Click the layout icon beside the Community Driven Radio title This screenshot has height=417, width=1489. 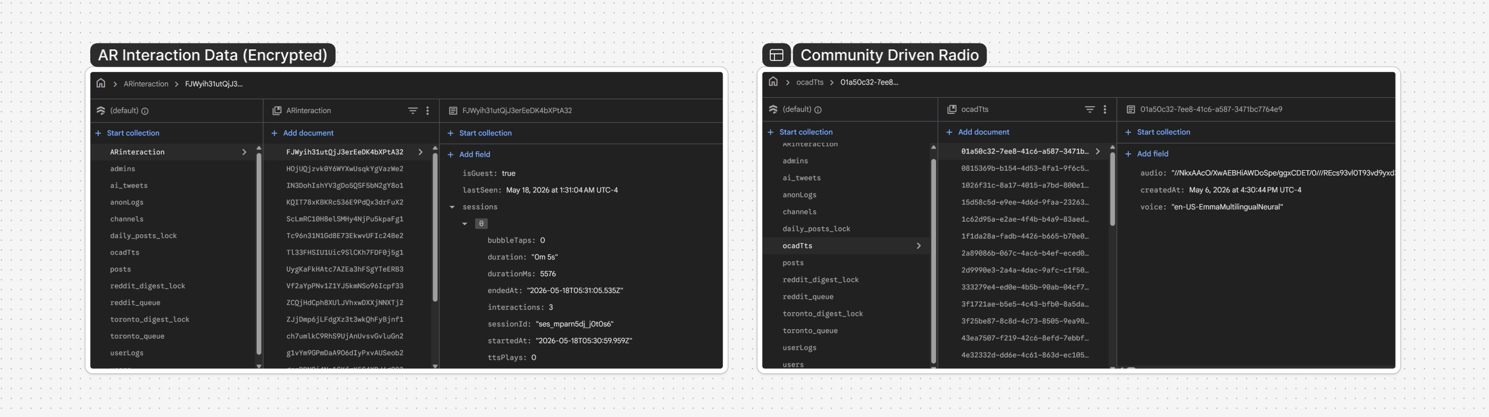(777, 55)
